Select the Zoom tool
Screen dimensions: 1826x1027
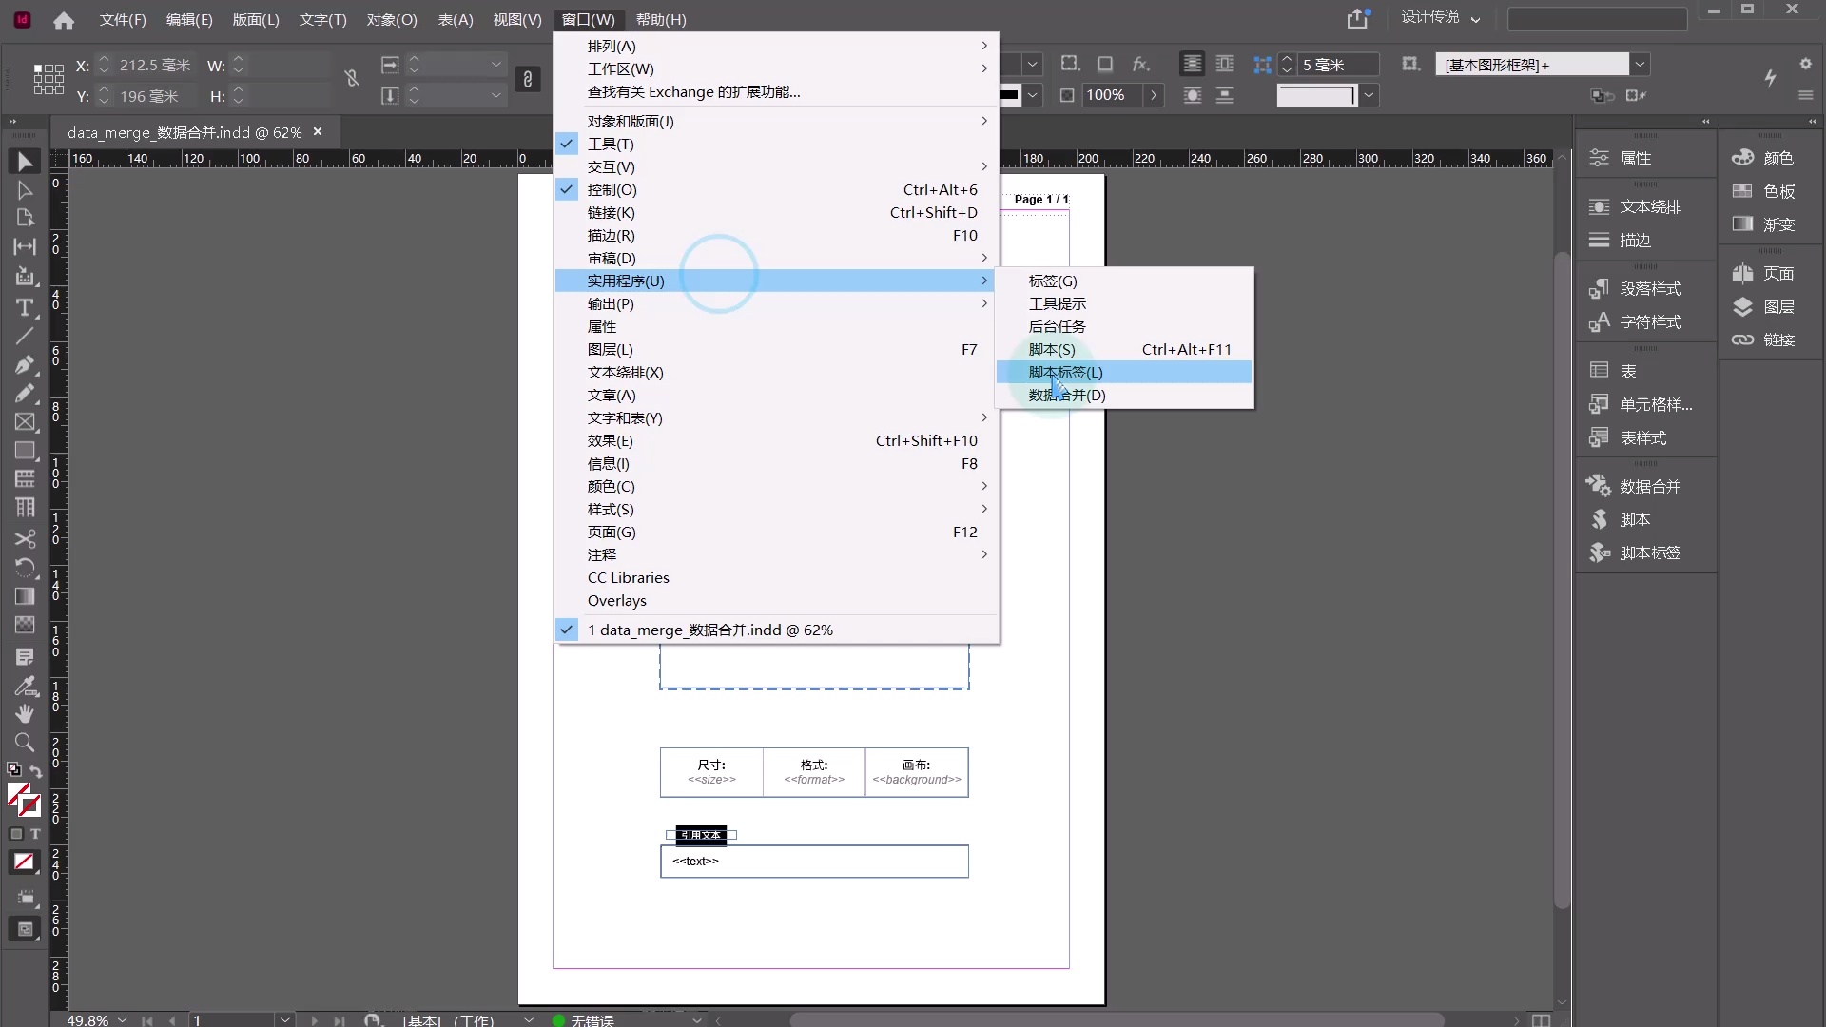click(x=25, y=742)
